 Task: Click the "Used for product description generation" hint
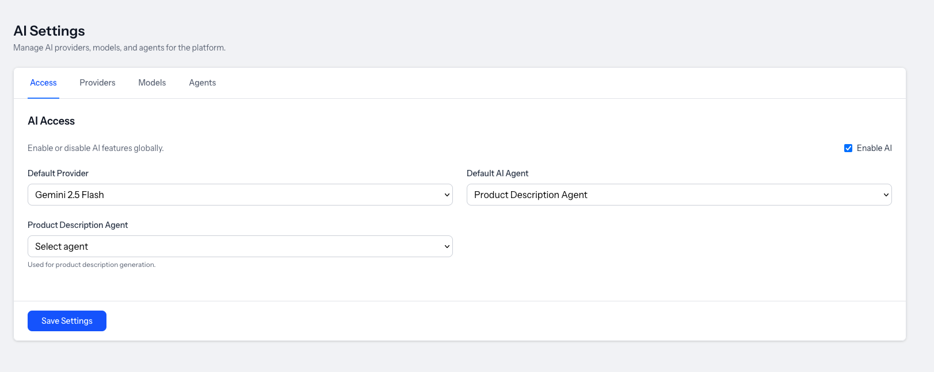[x=92, y=265]
